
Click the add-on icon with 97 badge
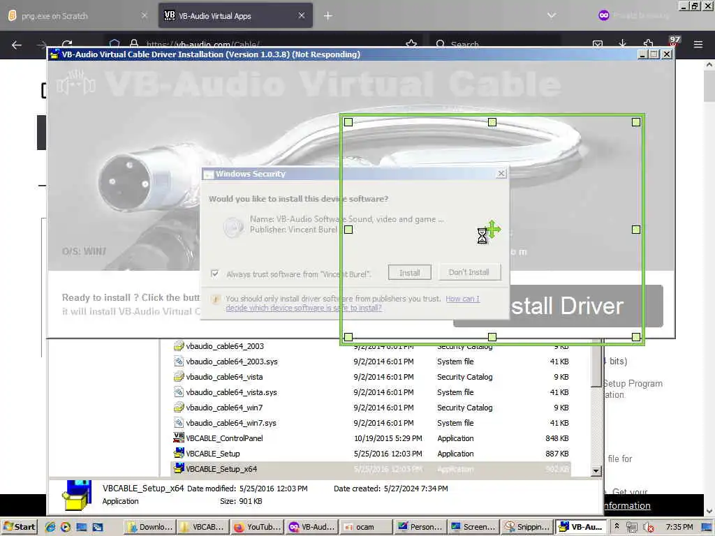click(674, 42)
